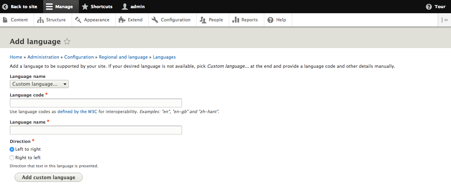Screen dimensions: 451x190
Task: Go to the Extend modules page
Action: pyautogui.click(x=131, y=20)
